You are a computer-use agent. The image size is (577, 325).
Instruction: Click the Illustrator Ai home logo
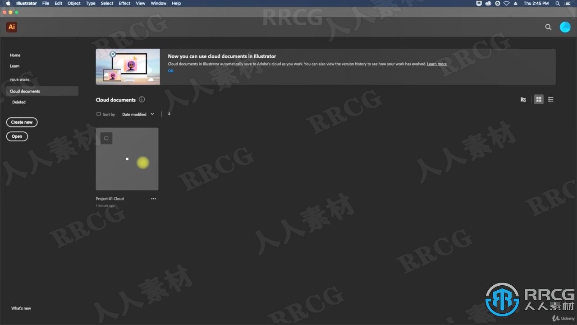[x=12, y=27]
